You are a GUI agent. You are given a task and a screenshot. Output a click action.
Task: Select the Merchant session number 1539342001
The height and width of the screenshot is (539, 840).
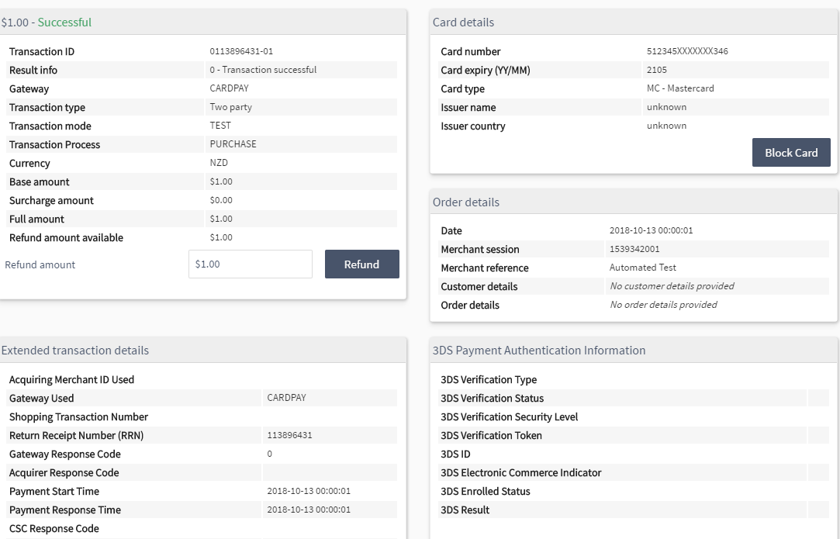(634, 249)
